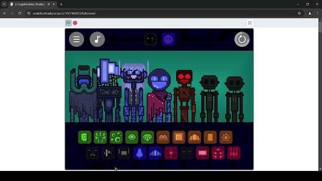Image resolution: width=322 pixels, height=181 pixels.
Task: Pick the orange gear sound icon
Action: pyautogui.click(x=226, y=137)
